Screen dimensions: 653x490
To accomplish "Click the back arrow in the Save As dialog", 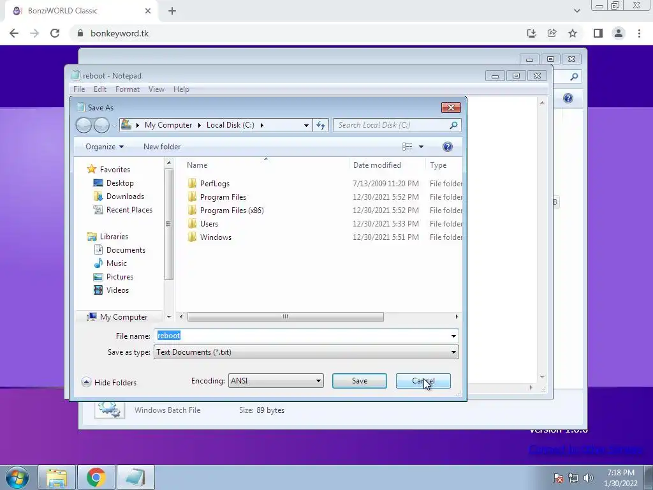I will pyautogui.click(x=84, y=125).
